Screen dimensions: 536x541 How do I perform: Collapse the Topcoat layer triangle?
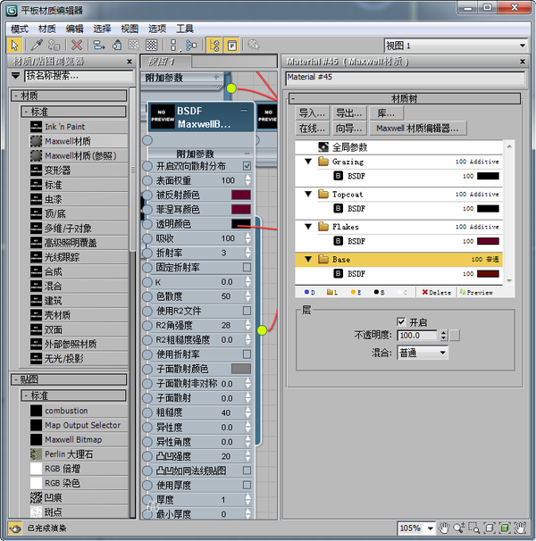tap(308, 195)
